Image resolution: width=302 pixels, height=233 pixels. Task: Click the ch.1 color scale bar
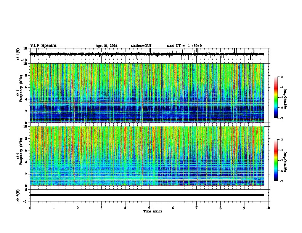pyautogui.click(x=276, y=97)
